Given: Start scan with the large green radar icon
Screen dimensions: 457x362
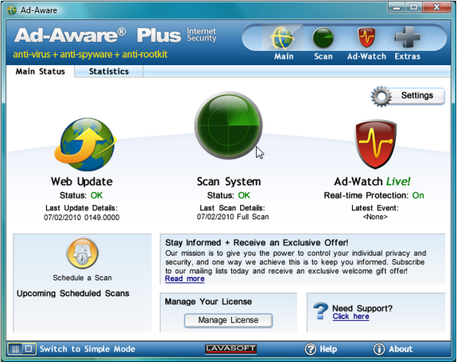Looking at the screenshot, I should click(229, 125).
